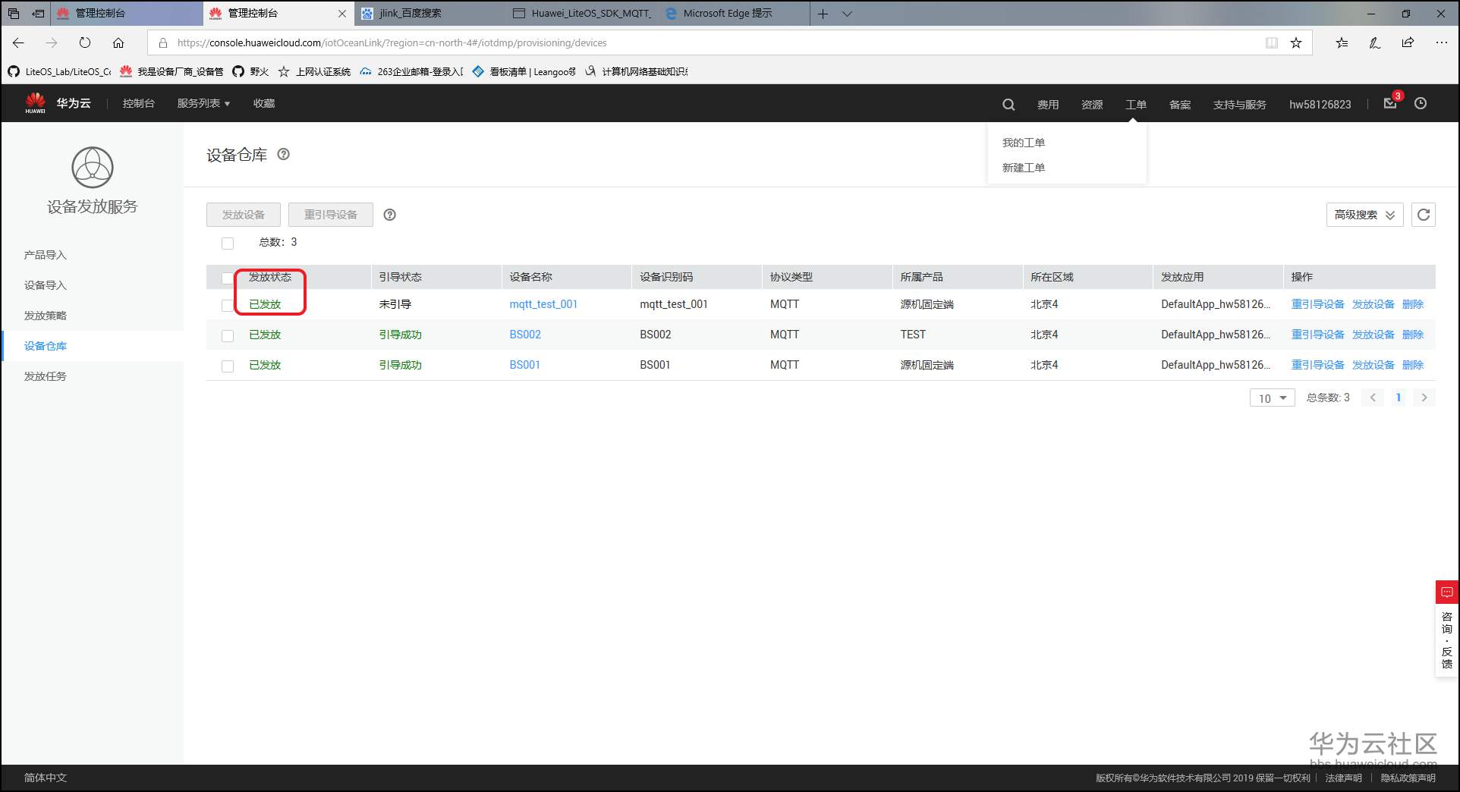Open 发放任务 in the sidebar

click(46, 376)
